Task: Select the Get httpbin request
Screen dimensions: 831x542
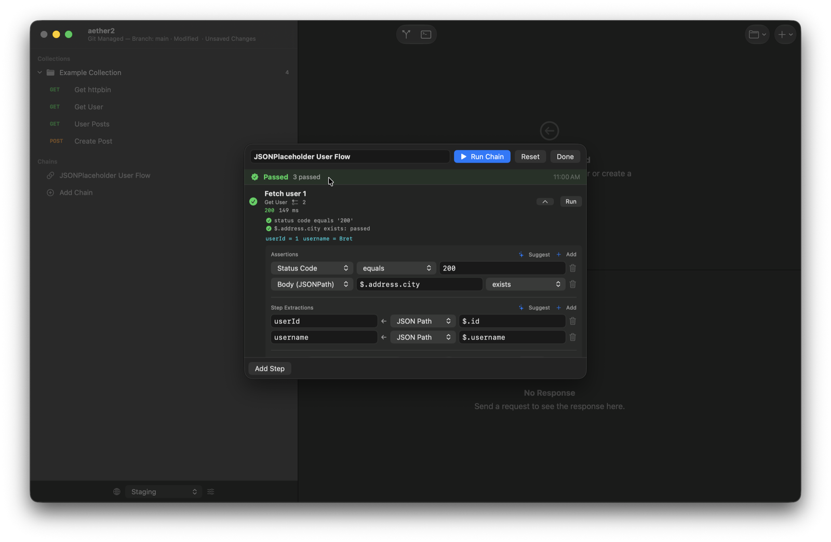Action: [92, 90]
